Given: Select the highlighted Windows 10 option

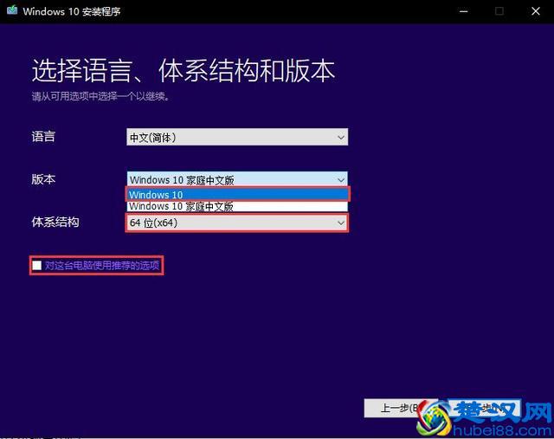Looking at the screenshot, I should coord(237,195).
